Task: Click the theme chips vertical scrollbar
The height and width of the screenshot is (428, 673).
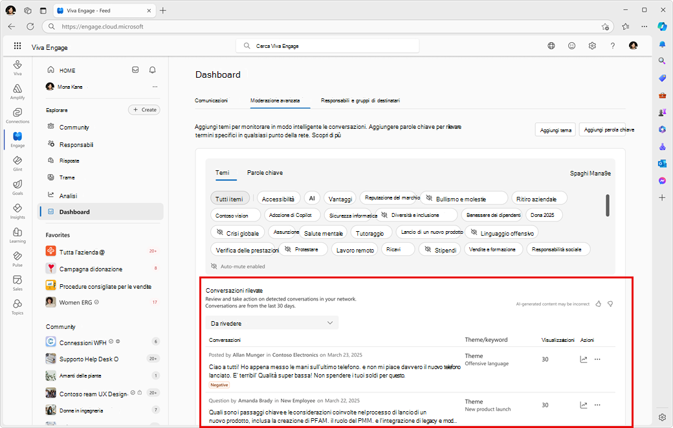Action: pyautogui.click(x=608, y=205)
